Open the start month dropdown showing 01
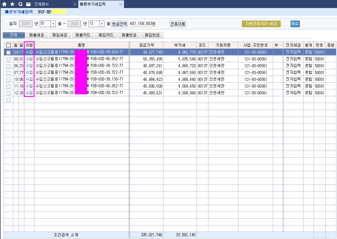337x239 pixels. click(53, 24)
